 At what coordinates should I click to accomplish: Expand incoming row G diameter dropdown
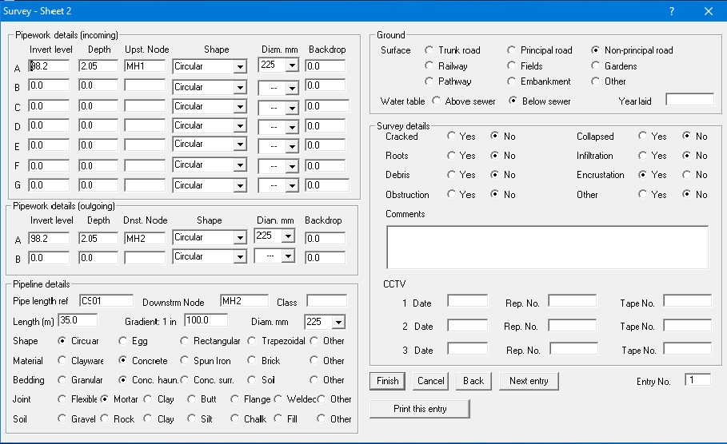coord(292,186)
